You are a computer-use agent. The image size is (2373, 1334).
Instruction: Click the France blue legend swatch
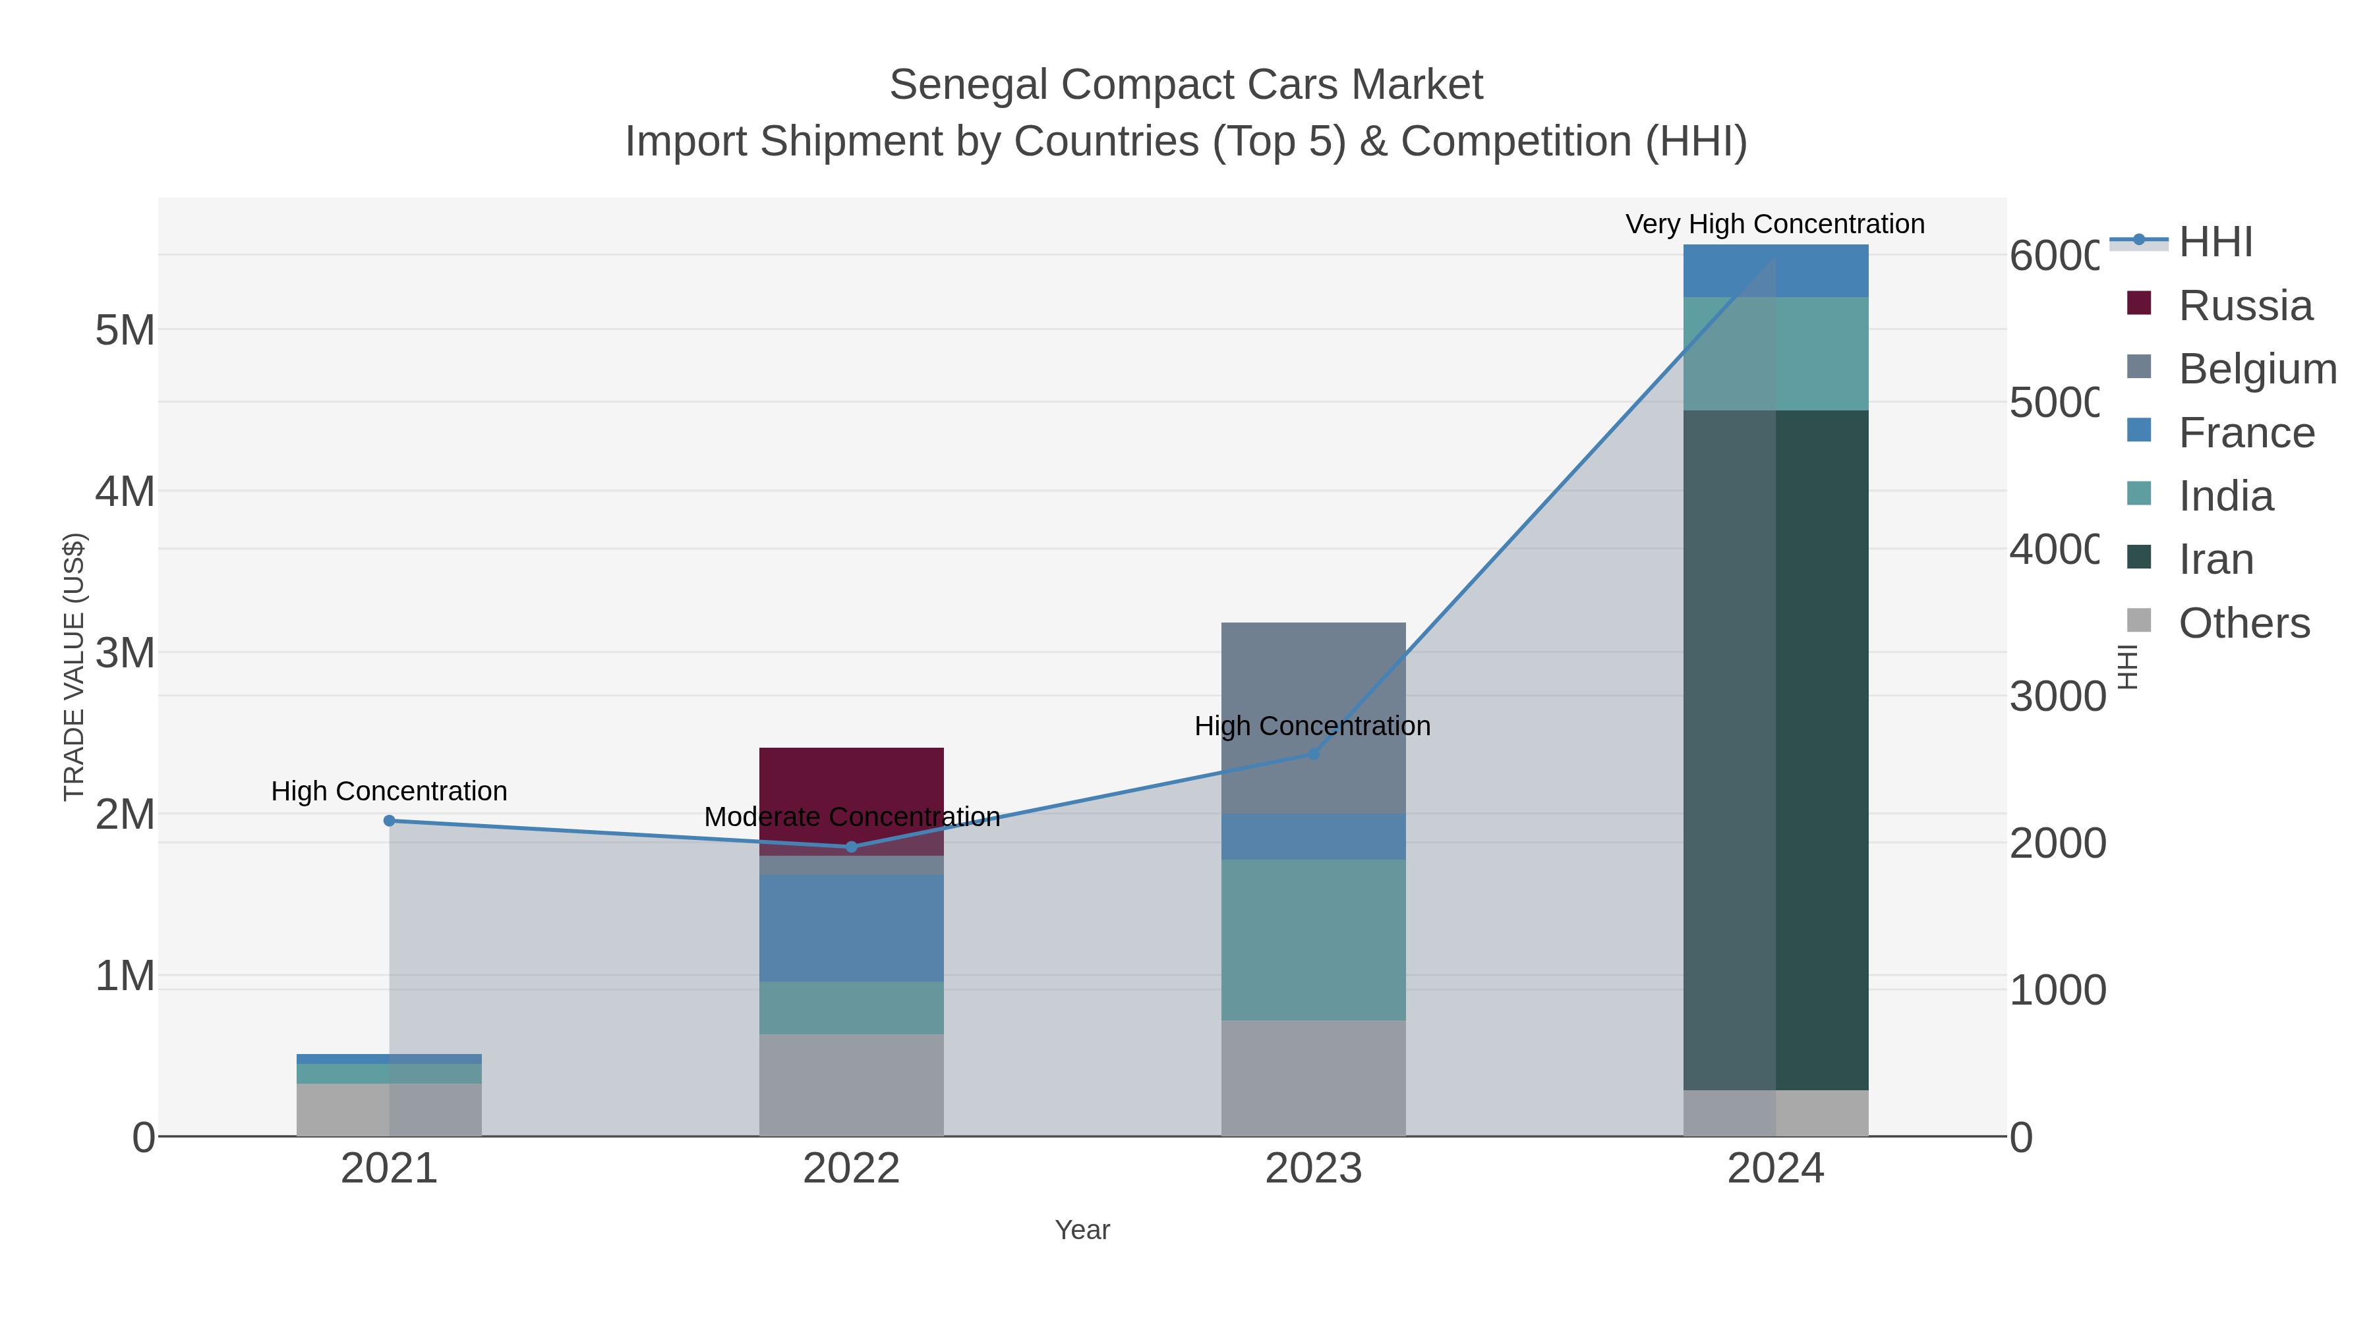click(x=2139, y=430)
